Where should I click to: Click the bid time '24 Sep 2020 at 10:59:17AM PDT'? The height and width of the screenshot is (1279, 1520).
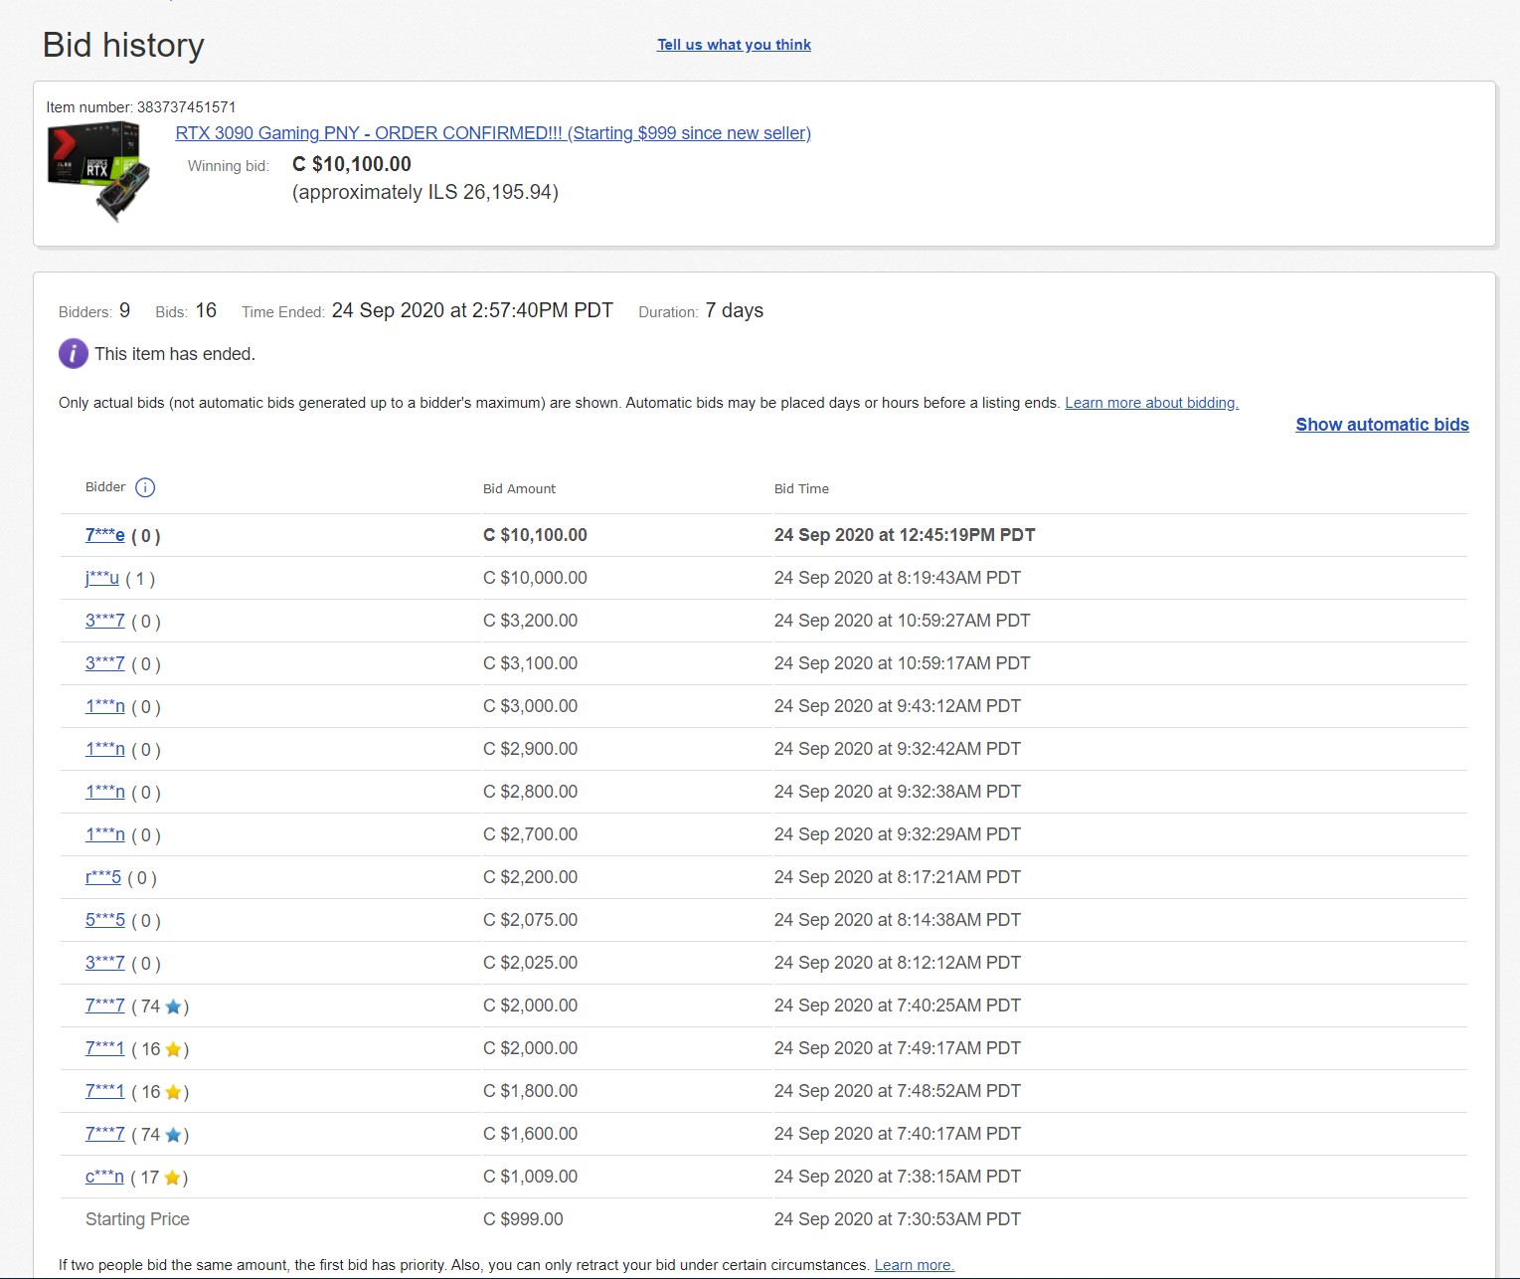(903, 663)
